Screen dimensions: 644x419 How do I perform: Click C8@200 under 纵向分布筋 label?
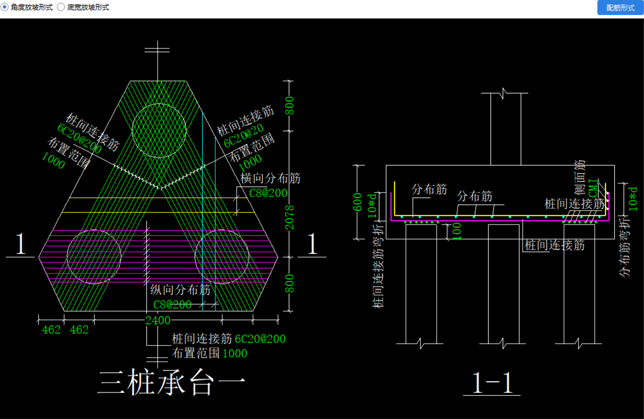[x=173, y=305]
